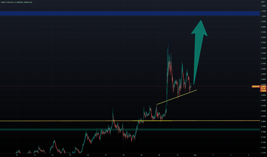Click the 25 date label on time axis

click(x=70, y=155)
